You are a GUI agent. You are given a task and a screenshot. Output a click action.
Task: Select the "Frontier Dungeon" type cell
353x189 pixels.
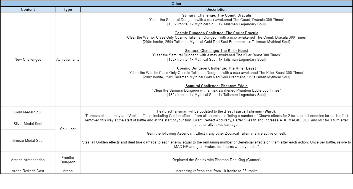[x=68, y=160]
